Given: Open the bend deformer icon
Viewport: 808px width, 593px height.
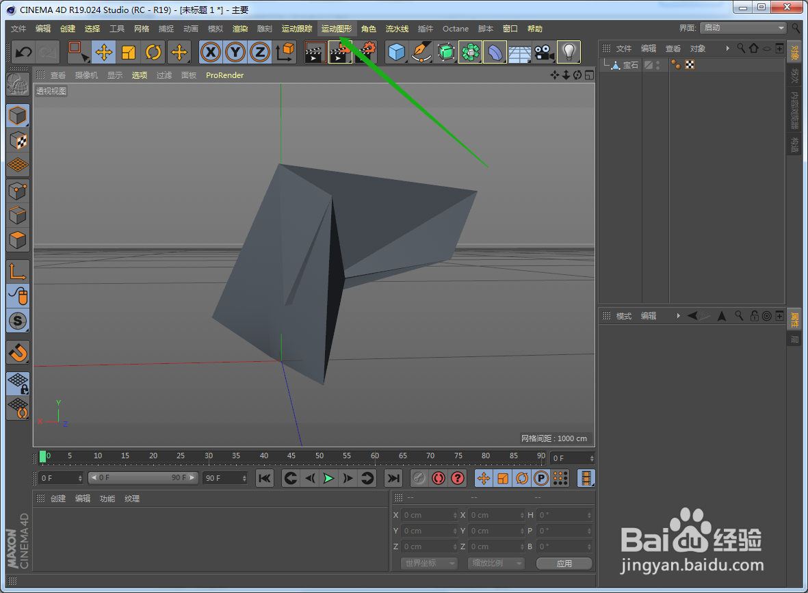Looking at the screenshot, I should click(x=495, y=52).
